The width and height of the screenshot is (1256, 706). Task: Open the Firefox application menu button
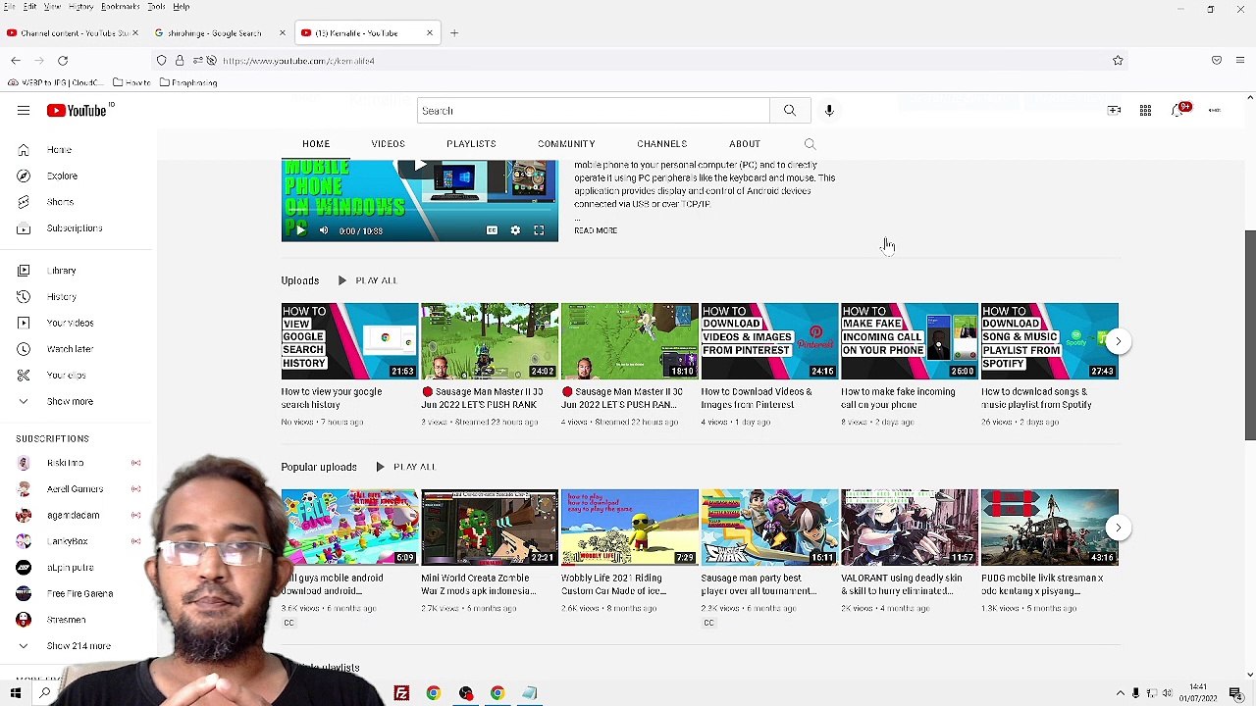[1240, 61]
